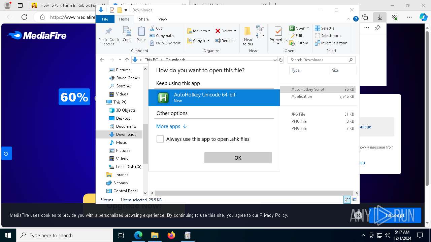Open the Windows Start menu
The width and height of the screenshot is (431, 242).
click(x=8, y=235)
